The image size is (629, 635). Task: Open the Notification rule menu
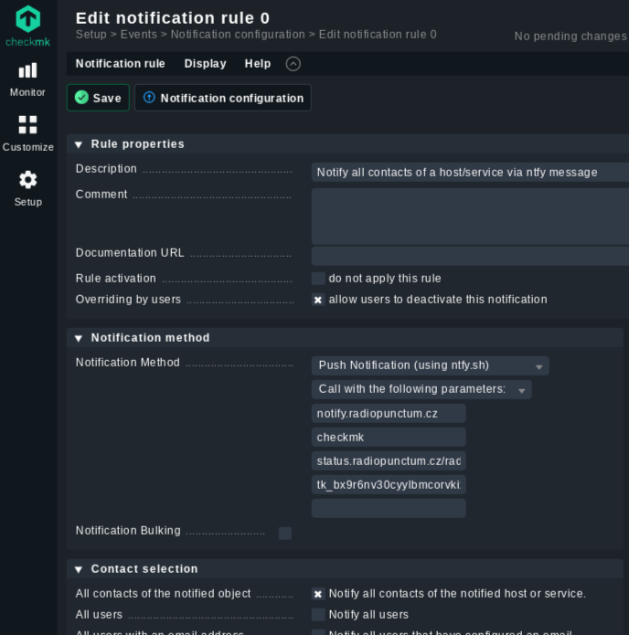120,64
